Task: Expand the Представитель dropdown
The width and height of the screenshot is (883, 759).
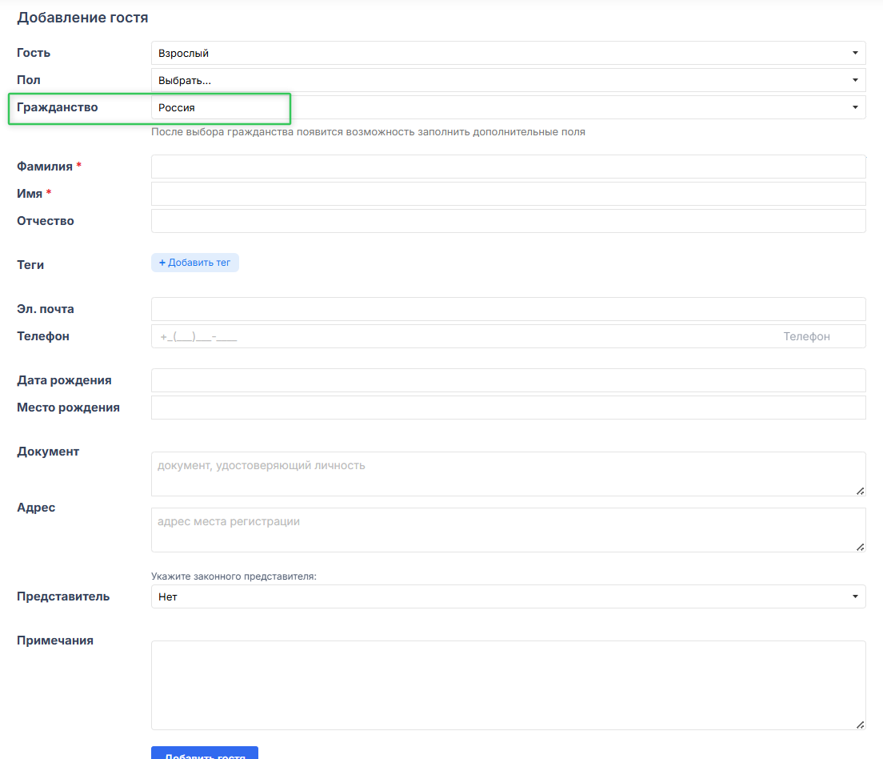Action: click(x=508, y=596)
